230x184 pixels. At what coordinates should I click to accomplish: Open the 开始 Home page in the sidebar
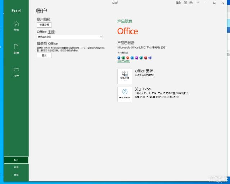16,26
